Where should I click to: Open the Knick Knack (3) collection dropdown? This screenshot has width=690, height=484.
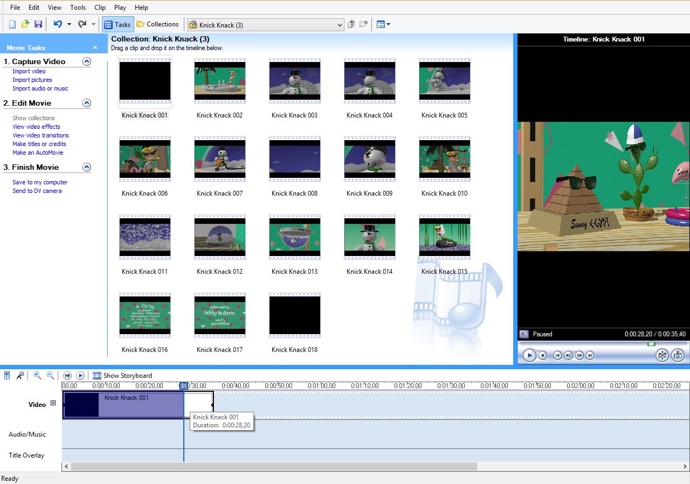[x=265, y=25]
